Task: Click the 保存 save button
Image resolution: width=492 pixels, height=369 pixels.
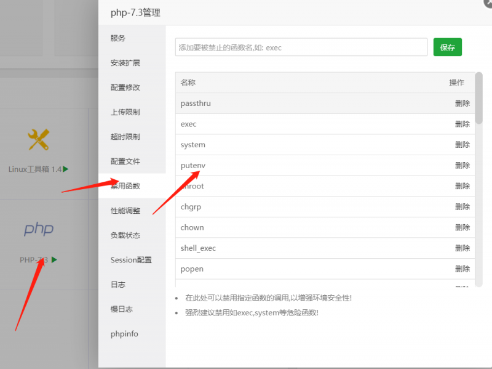Action: pos(447,47)
